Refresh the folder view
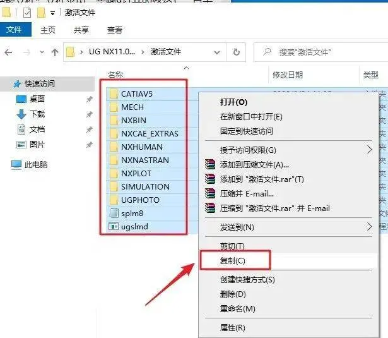Image resolution: width=388 pixels, height=338 pixels. 237,52
